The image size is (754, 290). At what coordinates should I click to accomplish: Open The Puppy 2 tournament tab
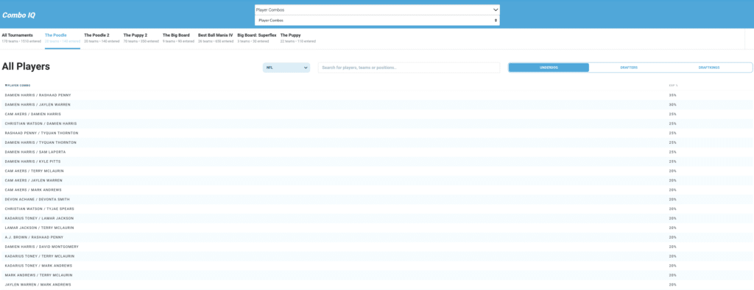pyautogui.click(x=141, y=38)
